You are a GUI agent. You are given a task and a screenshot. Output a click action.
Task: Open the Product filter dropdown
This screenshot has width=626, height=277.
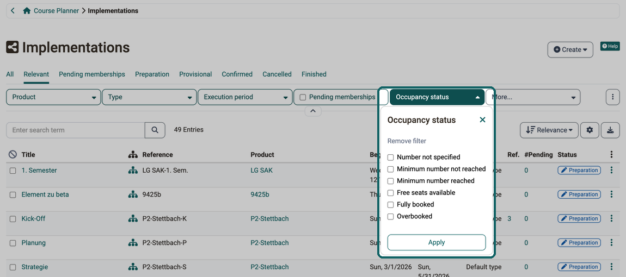click(x=53, y=97)
